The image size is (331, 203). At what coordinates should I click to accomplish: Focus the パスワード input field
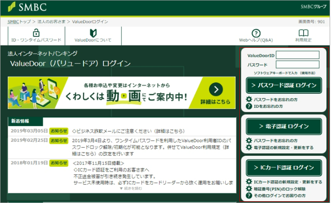point(297,65)
